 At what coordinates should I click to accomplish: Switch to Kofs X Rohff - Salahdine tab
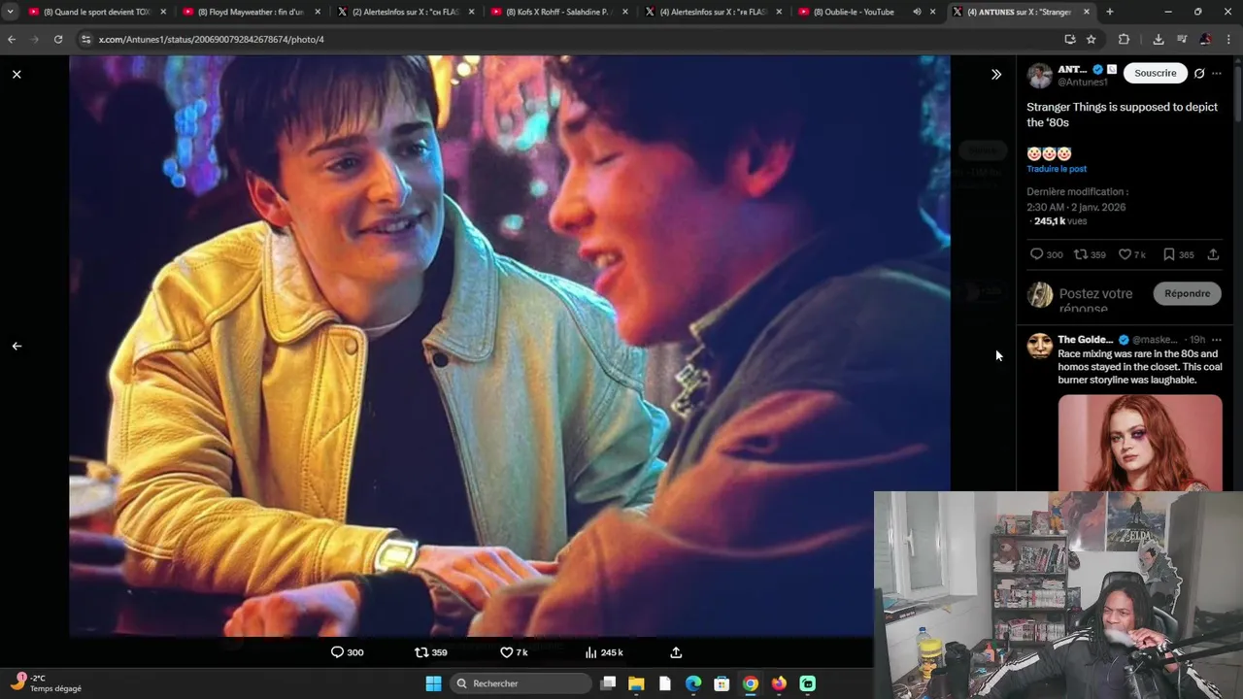pyautogui.click(x=556, y=12)
